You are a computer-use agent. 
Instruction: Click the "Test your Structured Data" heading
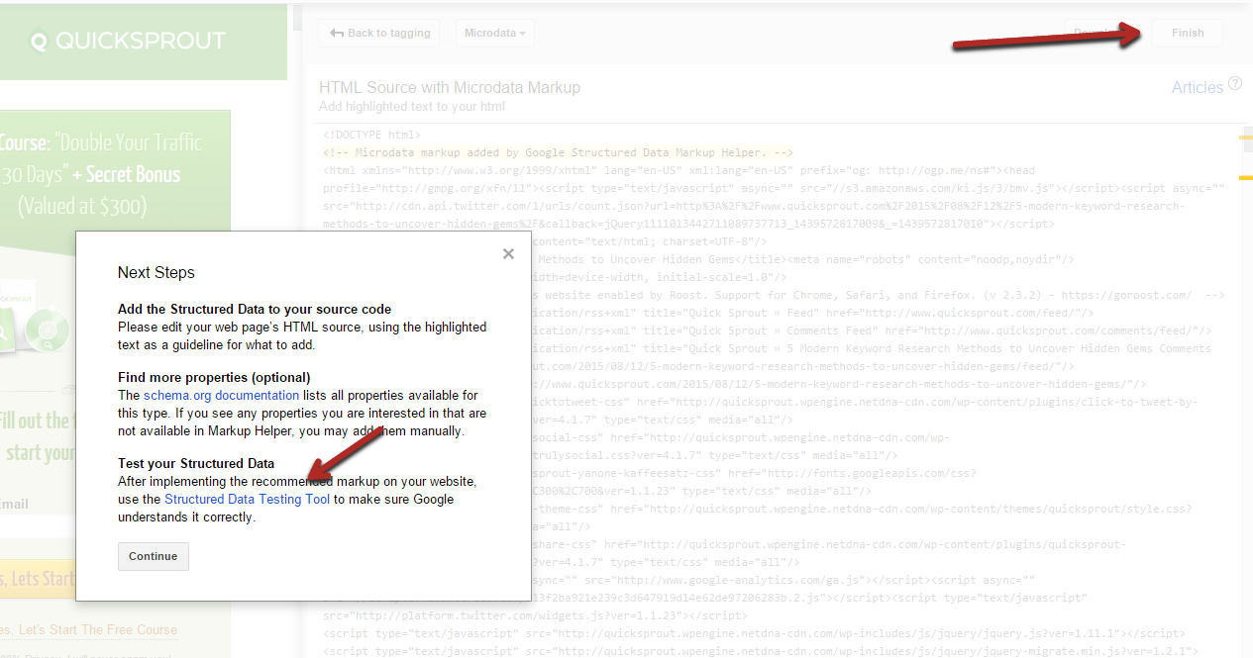point(196,464)
